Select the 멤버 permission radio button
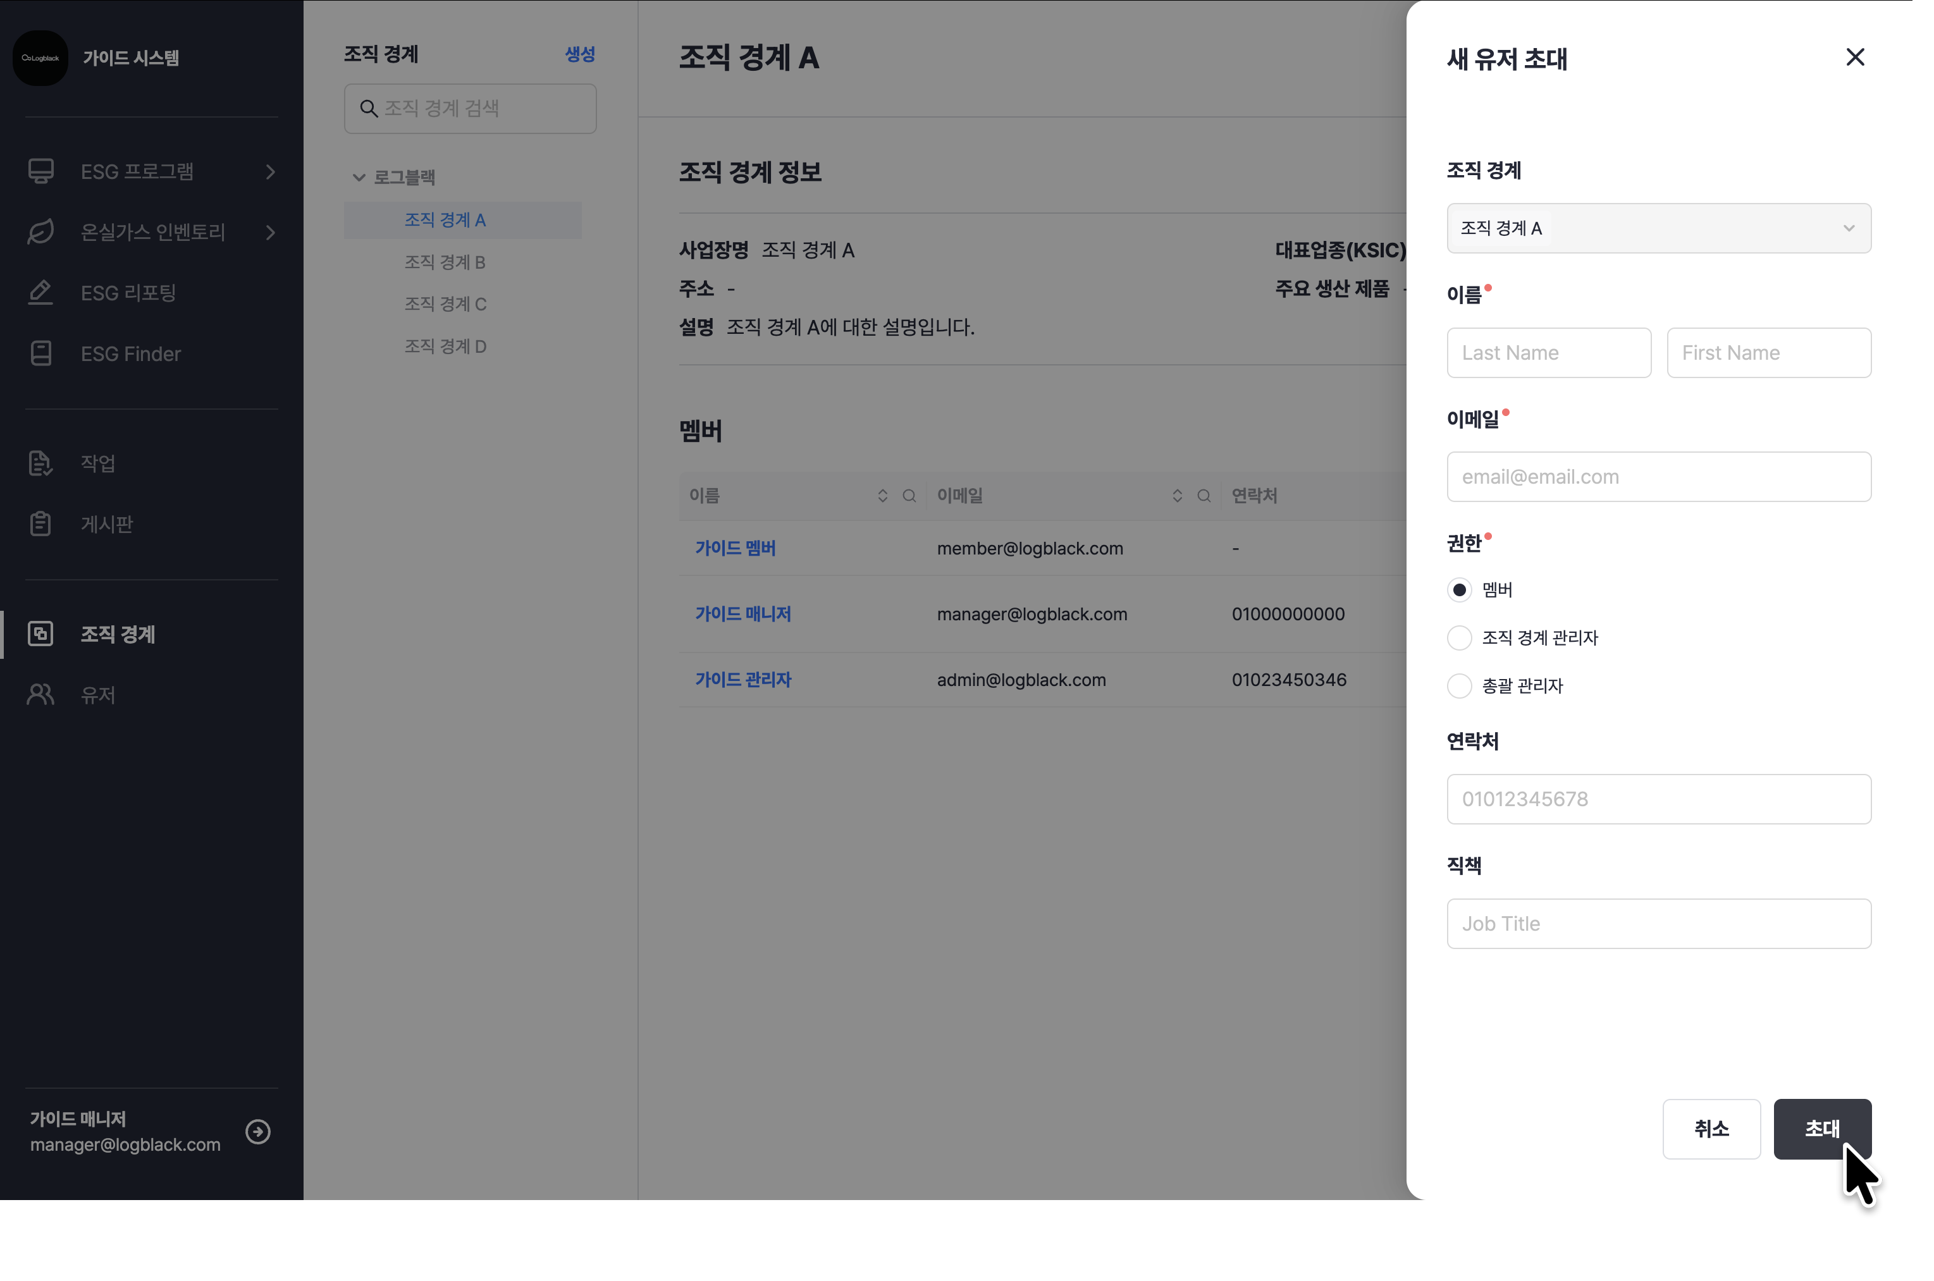 [x=1459, y=590]
